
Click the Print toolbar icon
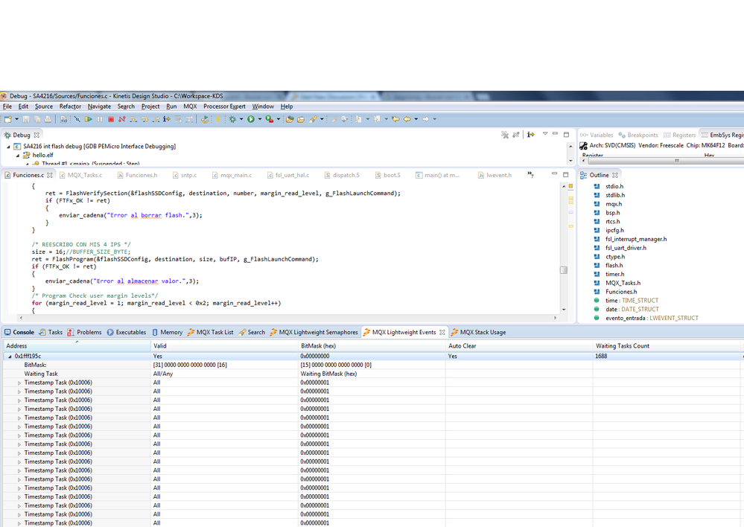tap(48, 119)
